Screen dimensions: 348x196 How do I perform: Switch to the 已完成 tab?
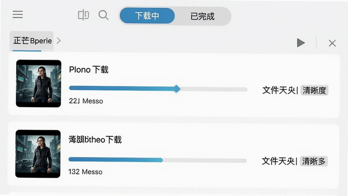click(x=202, y=16)
